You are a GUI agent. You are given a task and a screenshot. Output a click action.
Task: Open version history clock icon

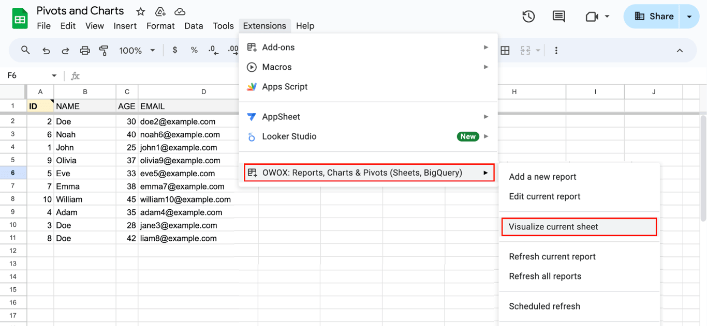pos(528,17)
